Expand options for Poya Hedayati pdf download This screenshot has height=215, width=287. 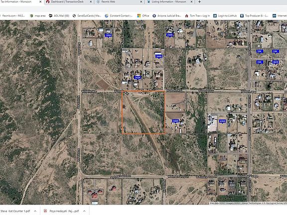[x=84, y=211]
